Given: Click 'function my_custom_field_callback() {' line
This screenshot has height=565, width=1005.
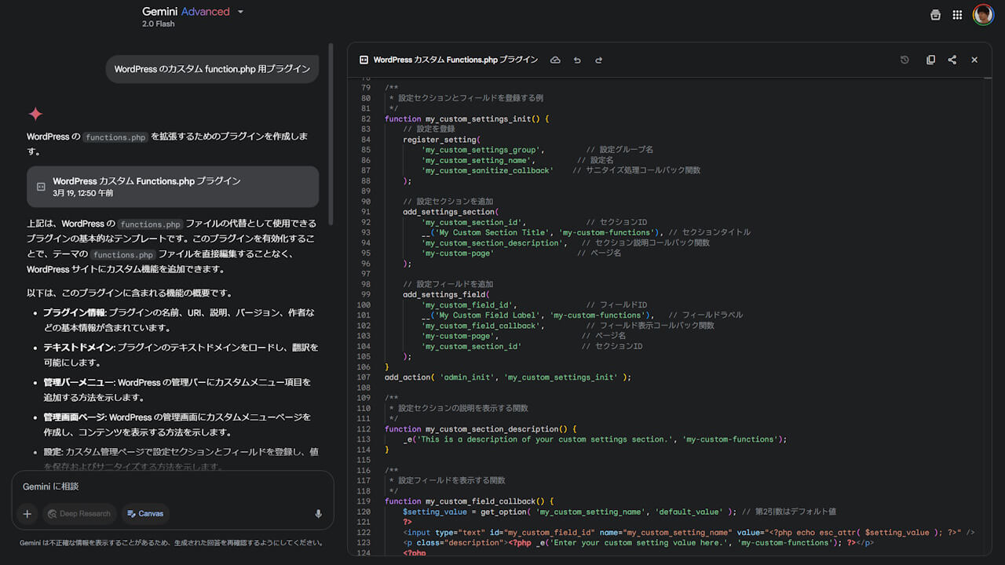Looking at the screenshot, I should coord(470,501).
